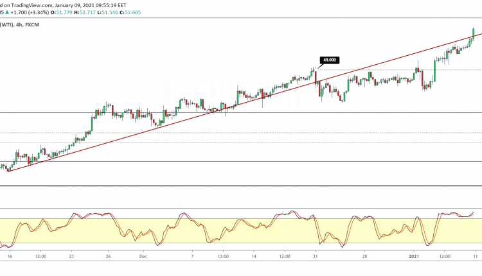Screen dimensions: 482x276
Task: Click the '16' date on time axis
Action: click(x=9, y=255)
